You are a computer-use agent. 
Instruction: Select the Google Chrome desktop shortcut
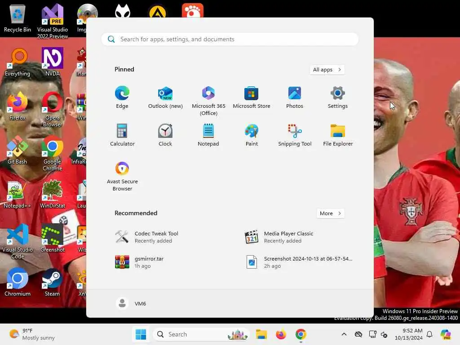click(x=53, y=153)
